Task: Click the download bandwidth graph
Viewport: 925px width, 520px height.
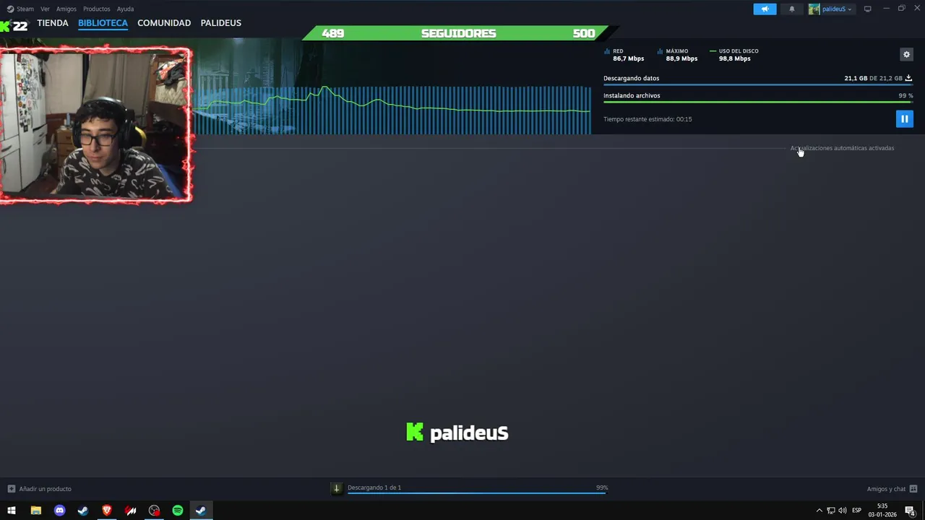Action: (x=392, y=110)
